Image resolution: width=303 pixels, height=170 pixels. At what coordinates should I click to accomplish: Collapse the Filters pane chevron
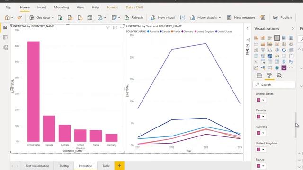tap(248, 28)
